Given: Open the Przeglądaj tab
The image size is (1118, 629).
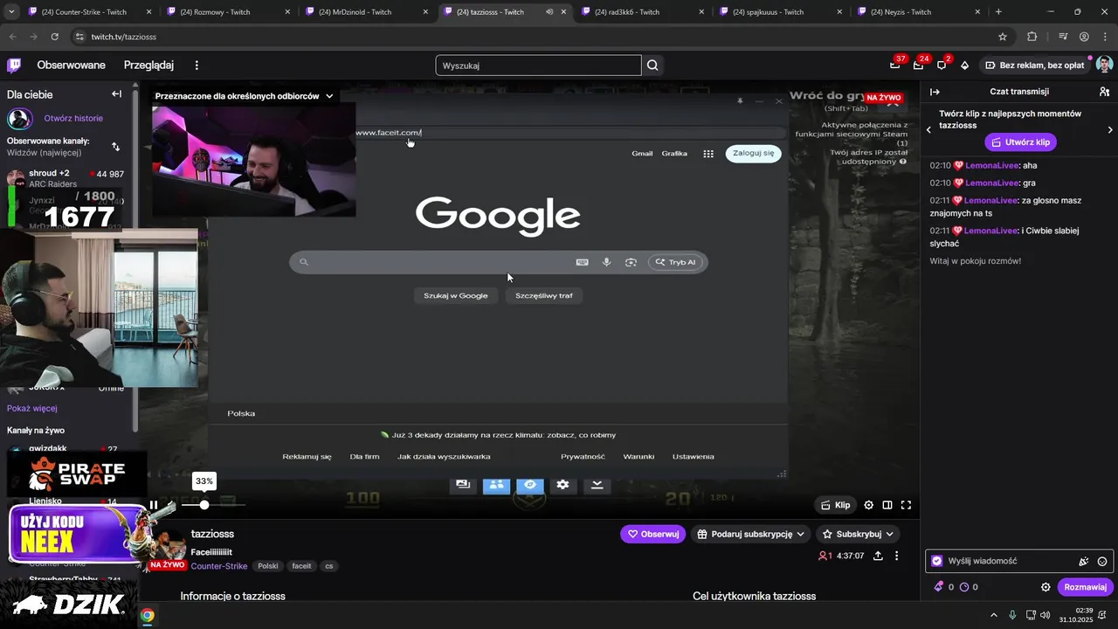Looking at the screenshot, I should point(148,65).
